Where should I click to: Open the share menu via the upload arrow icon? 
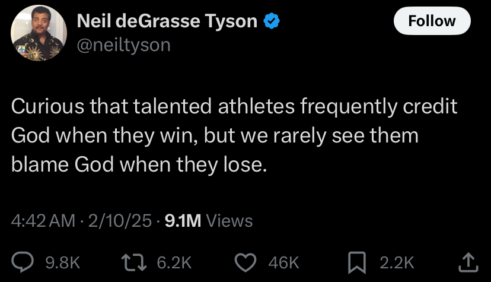468,262
